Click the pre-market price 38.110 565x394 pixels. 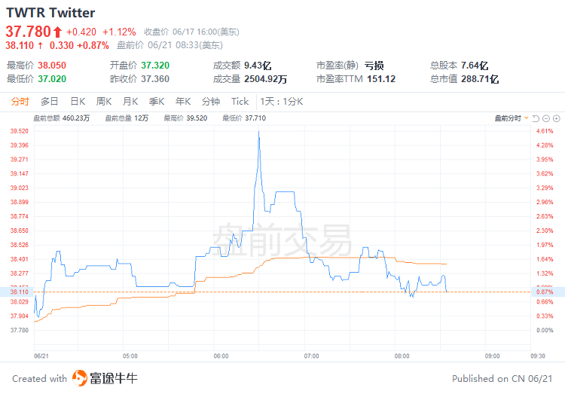(20, 45)
